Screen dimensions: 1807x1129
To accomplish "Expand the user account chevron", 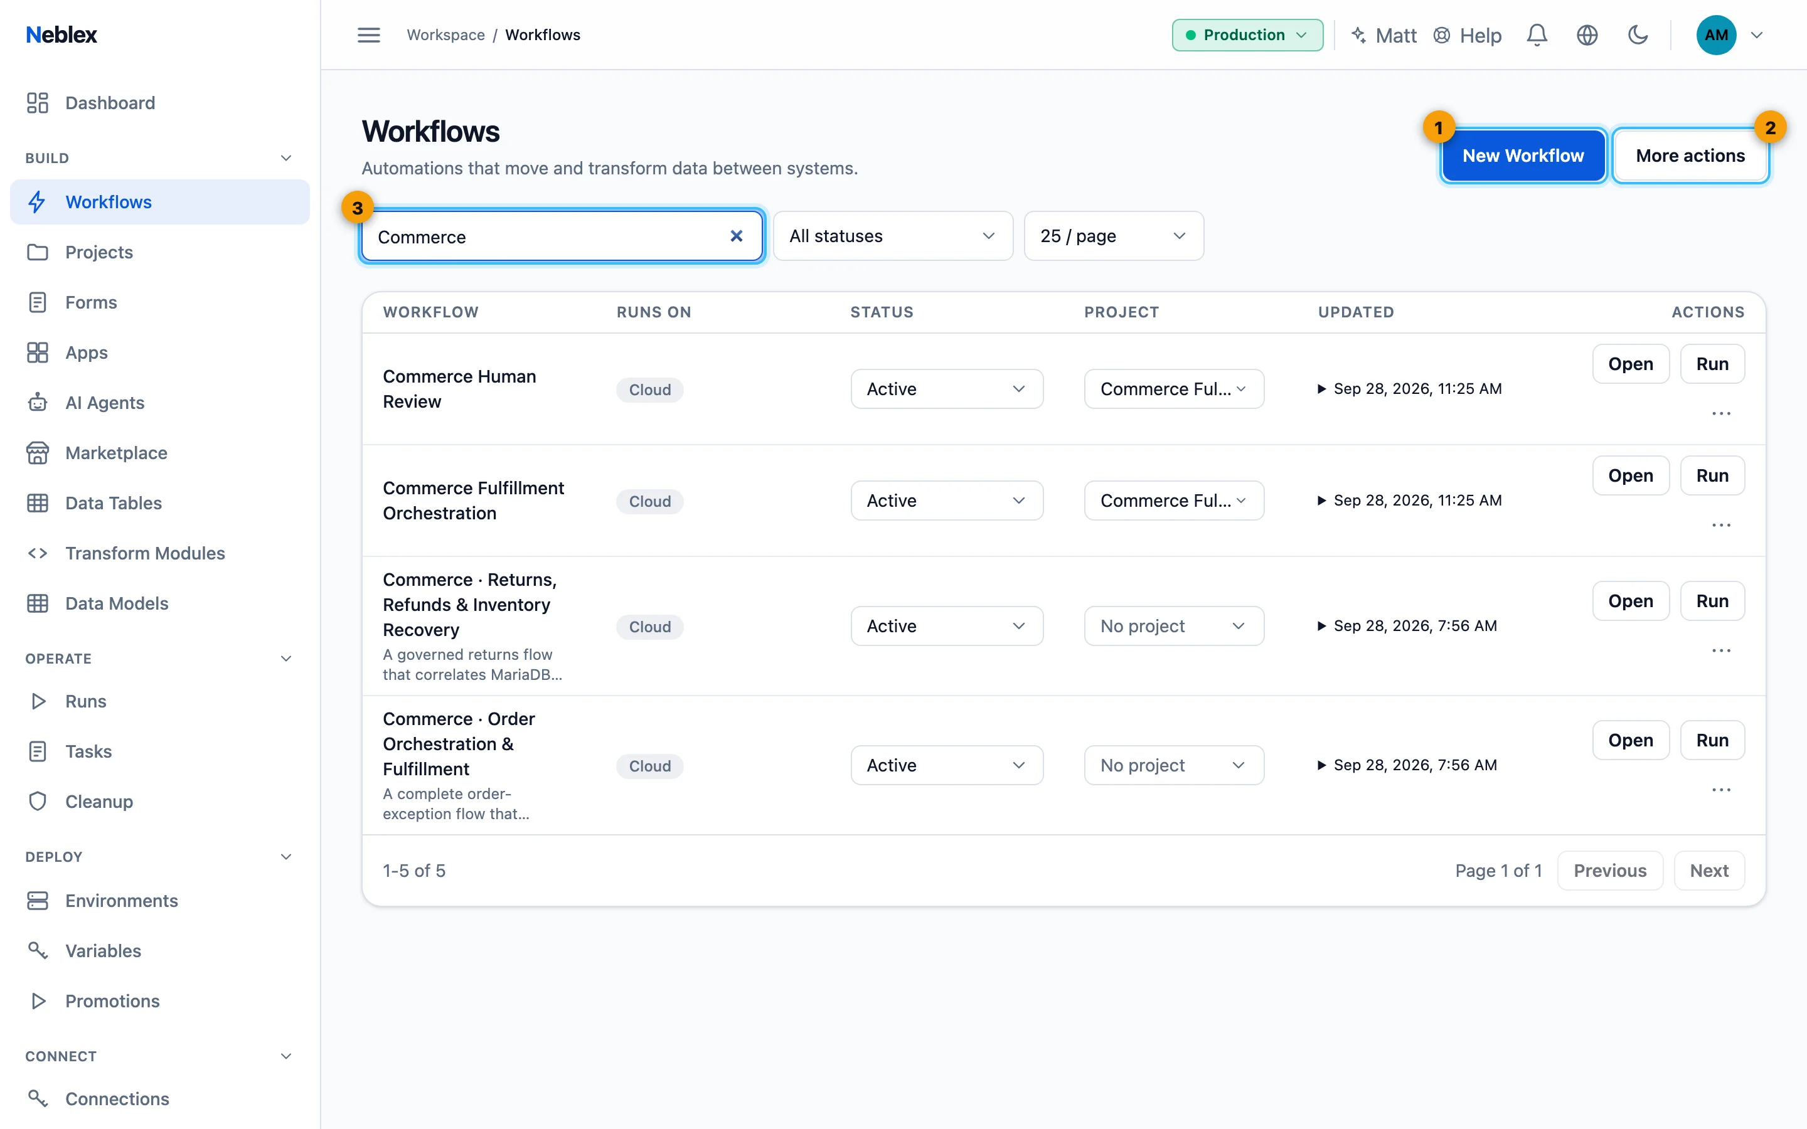I will pyautogui.click(x=1757, y=35).
